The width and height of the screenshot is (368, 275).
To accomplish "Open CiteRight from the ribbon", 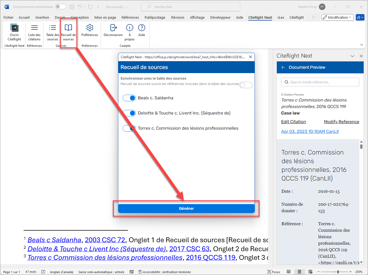I will (x=14, y=32).
